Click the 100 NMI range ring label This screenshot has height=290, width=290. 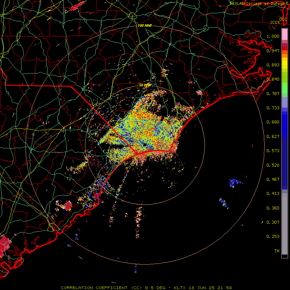click(x=145, y=25)
